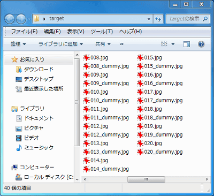Open the view options dropdown arrow
The image size is (214, 196).
(x=173, y=44)
